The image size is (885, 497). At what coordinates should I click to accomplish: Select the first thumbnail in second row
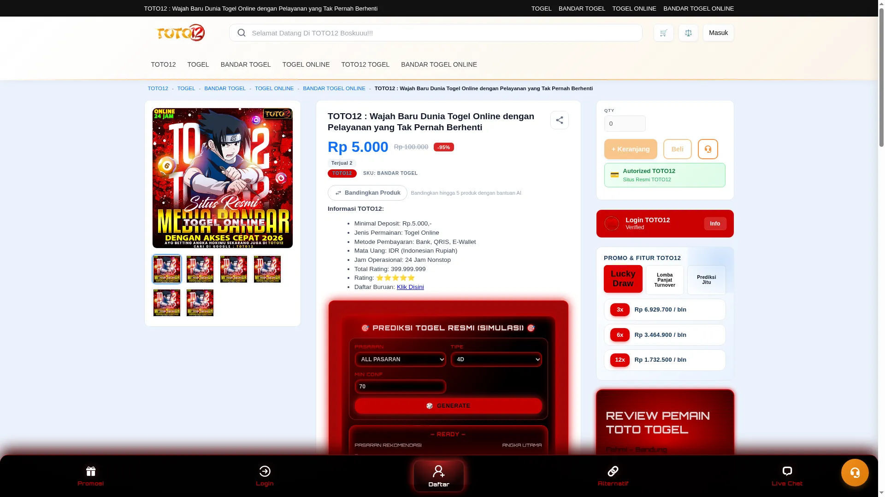[x=167, y=303]
